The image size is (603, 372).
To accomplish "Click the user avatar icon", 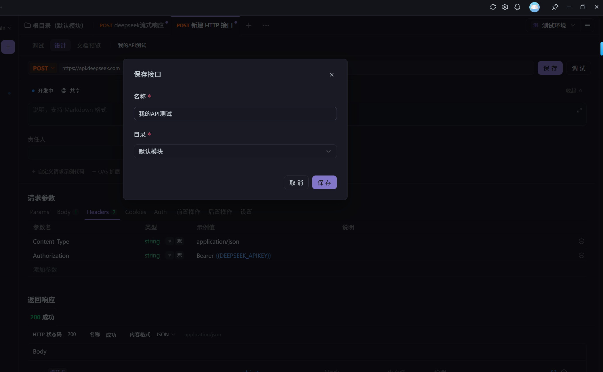I will click(x=534, y=7).
